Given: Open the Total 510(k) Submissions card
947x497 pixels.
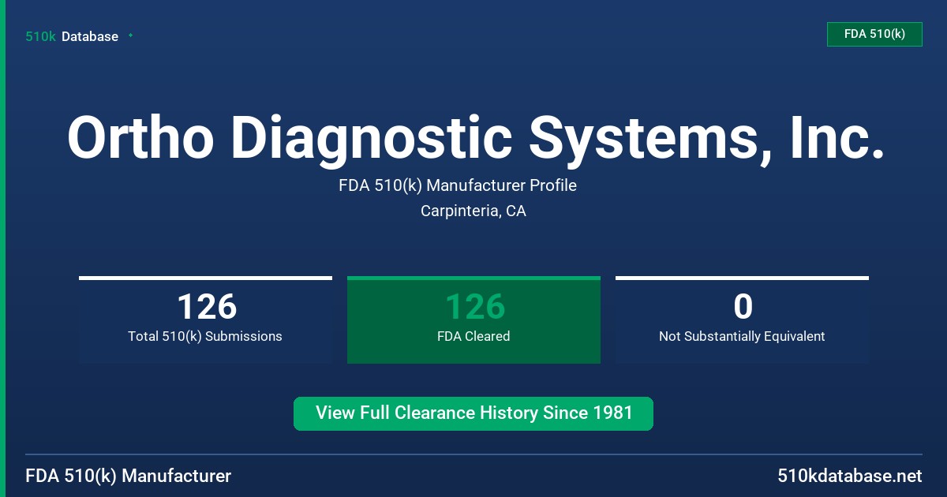Looking at the screenshot, I should click(205, 319).
